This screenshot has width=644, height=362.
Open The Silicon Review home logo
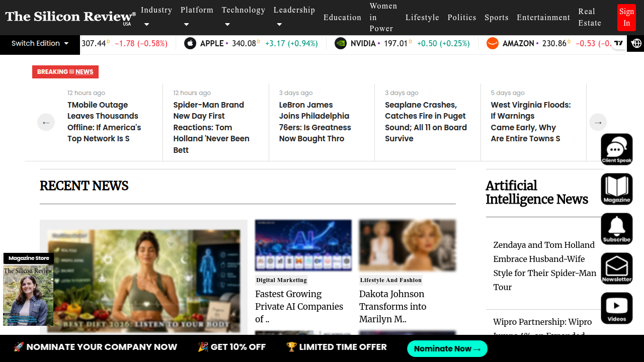coord(70,18)
